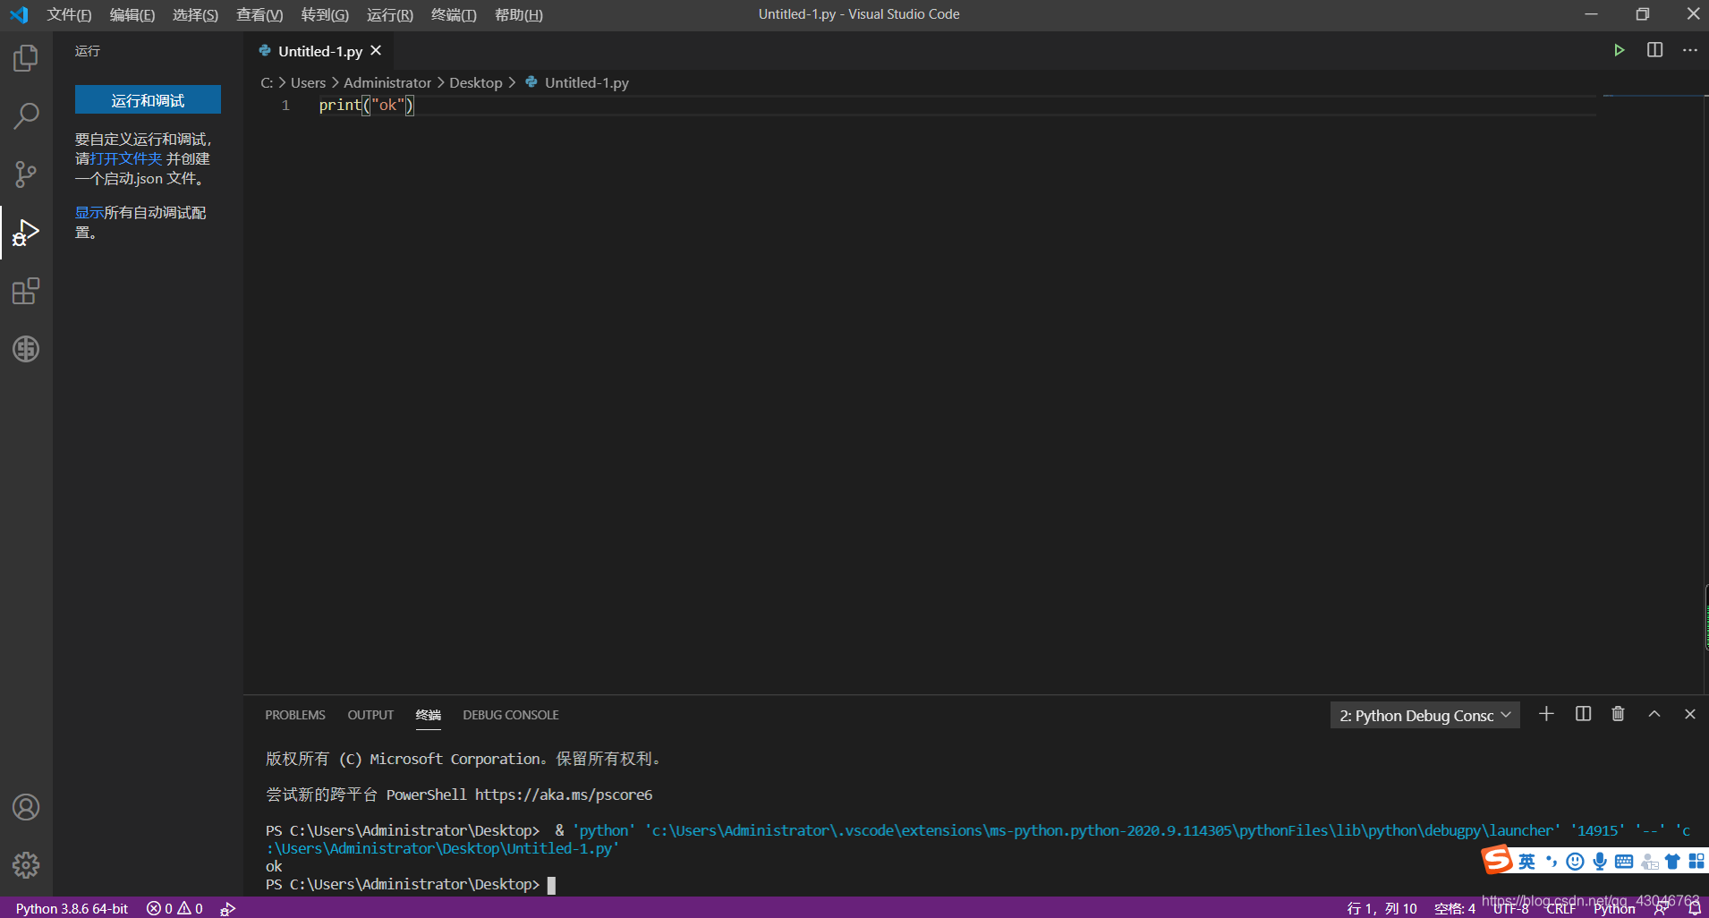The width and height of the screenshot is (1709, 918).
Task: Open the 选择(S) menu
Action: [195, 14]
